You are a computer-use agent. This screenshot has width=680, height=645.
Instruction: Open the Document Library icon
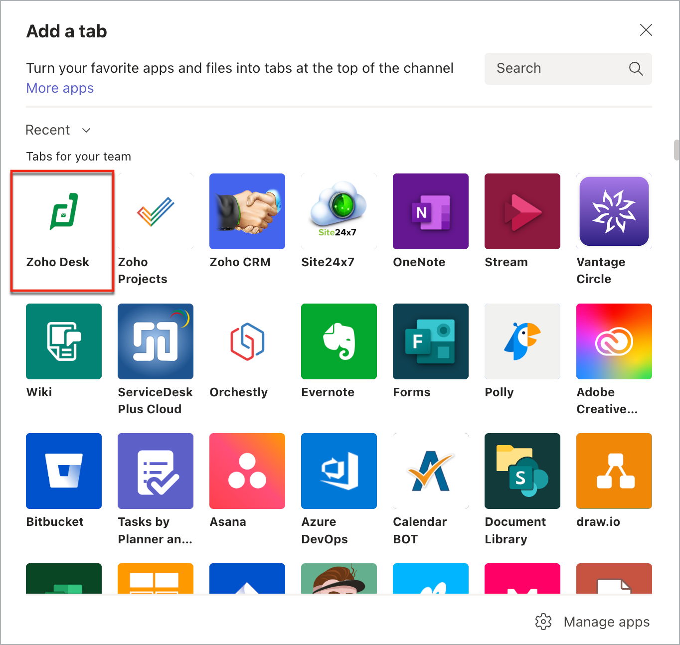tap(522, 471)
